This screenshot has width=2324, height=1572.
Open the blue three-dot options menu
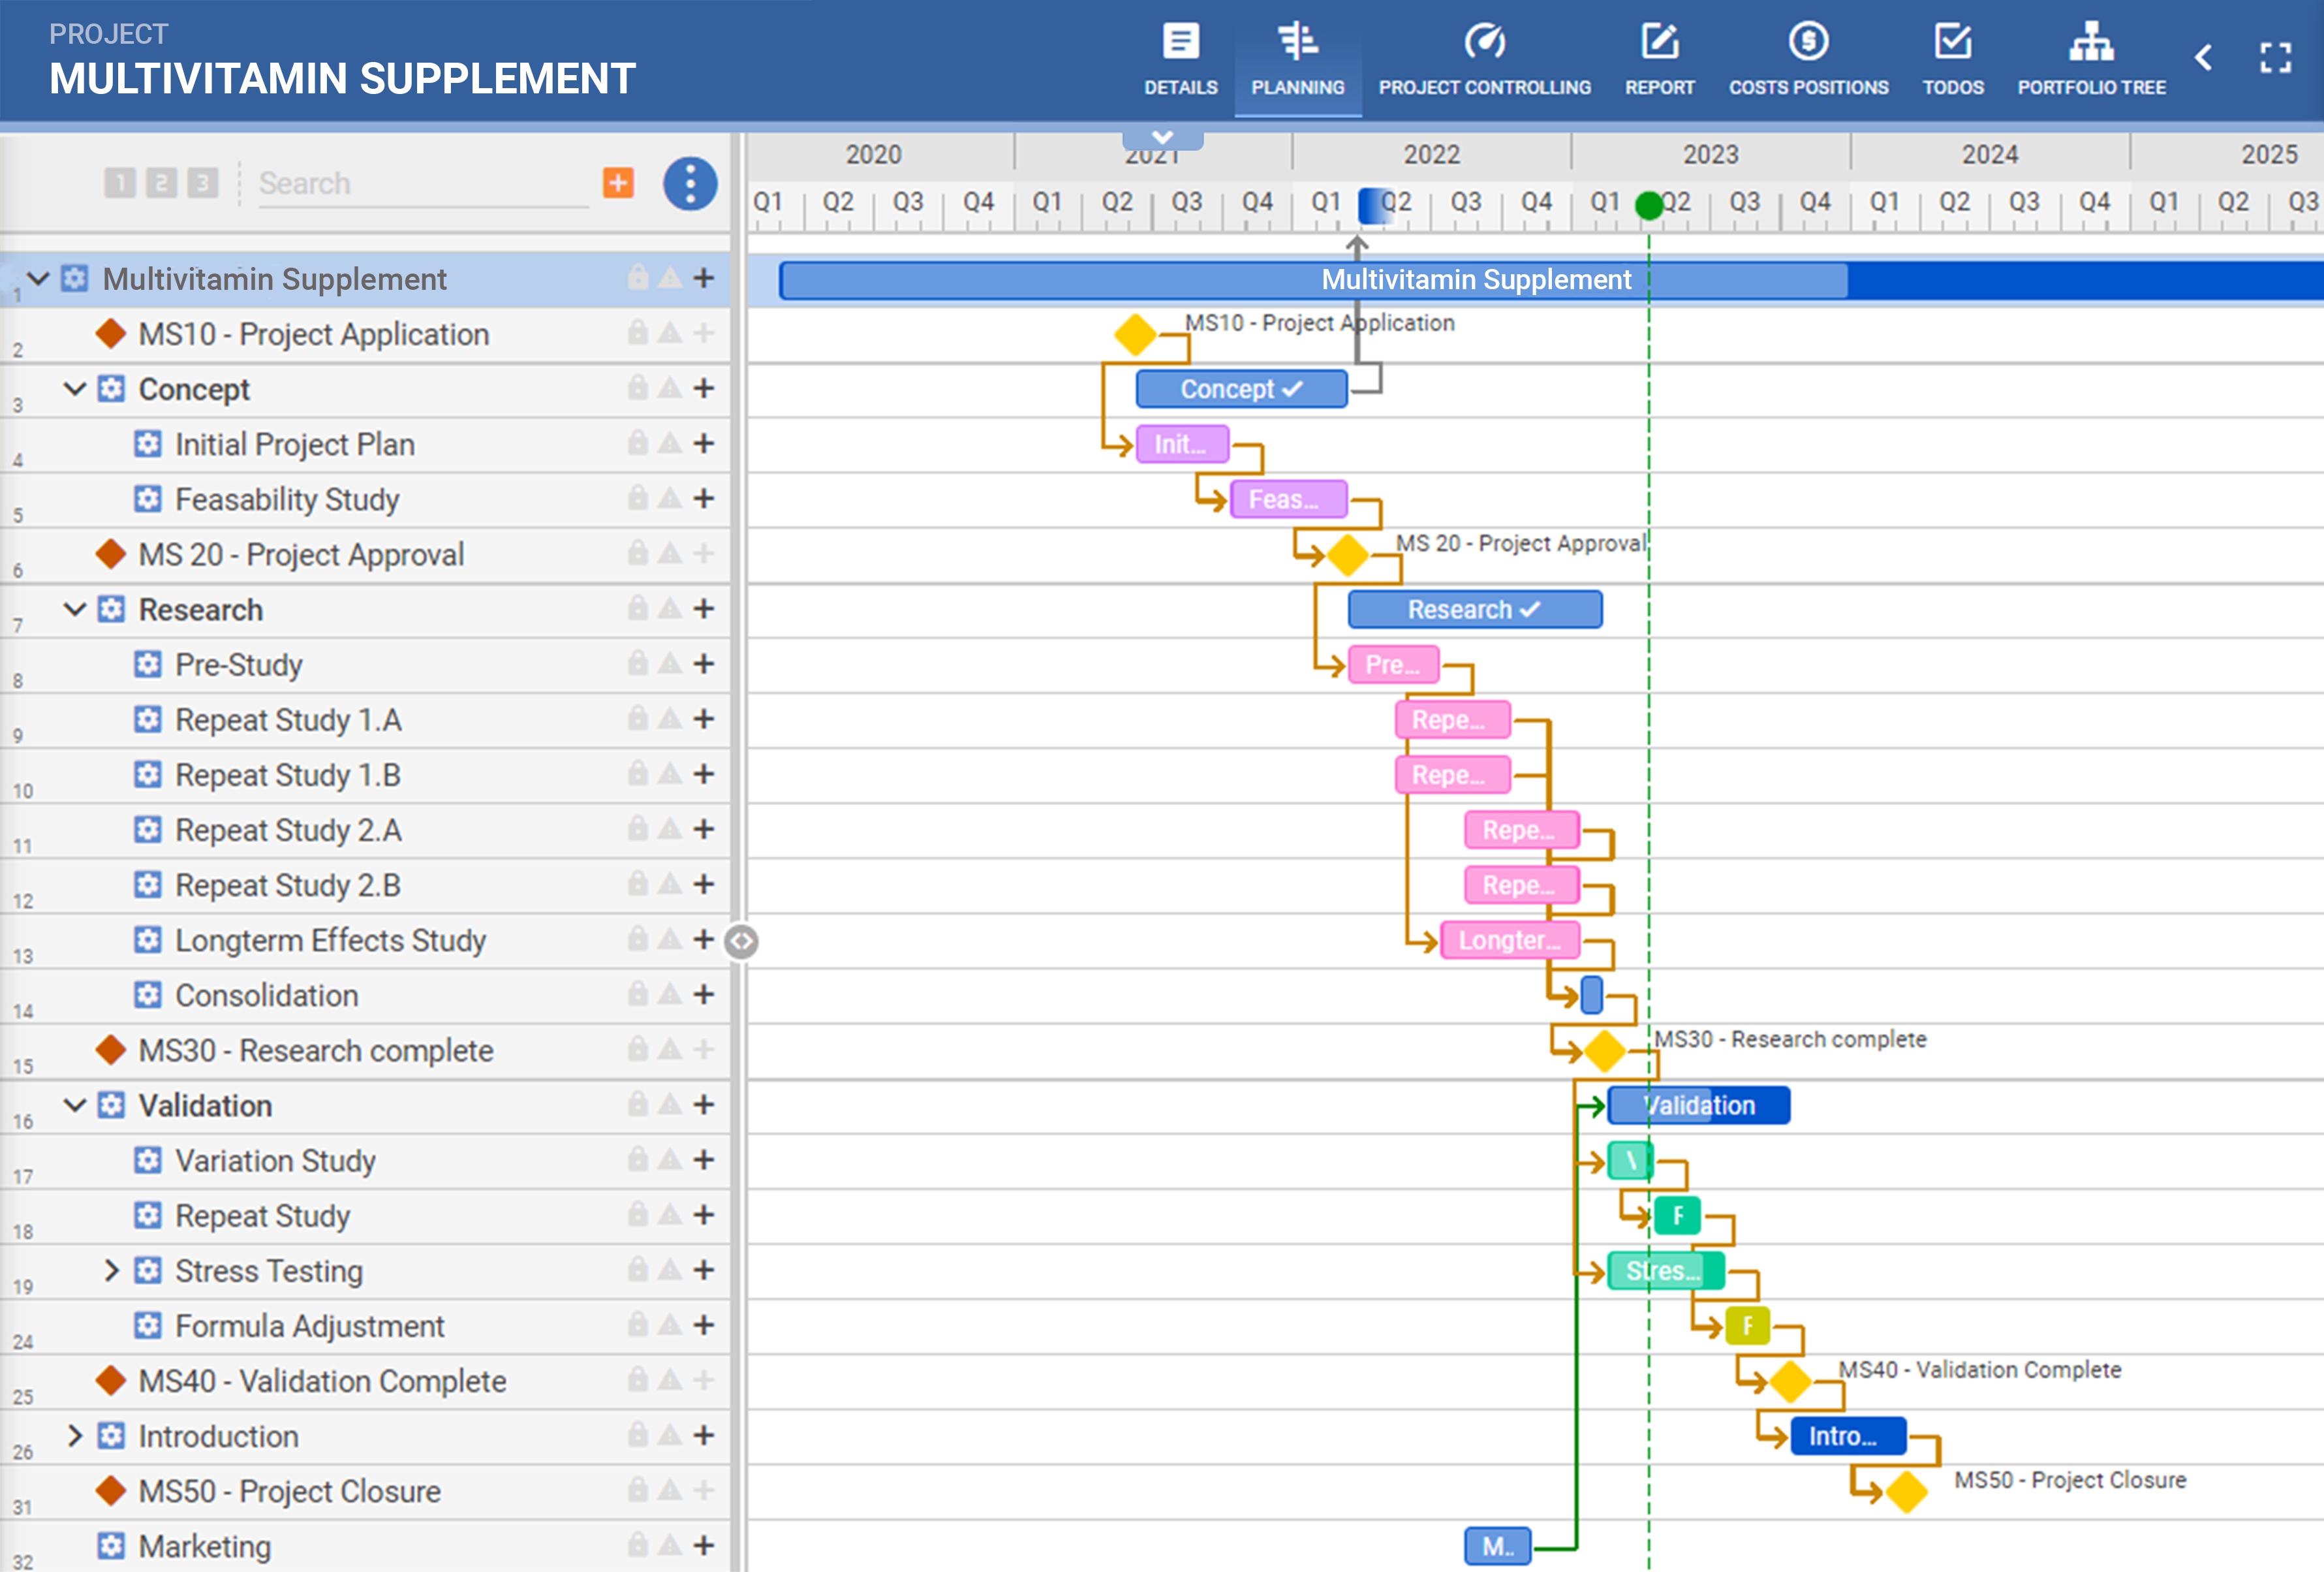(690, 183)
